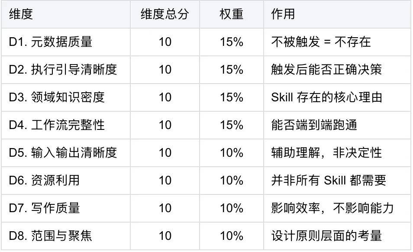Click the 权重 column header
Image resolution: width=413 pixels, height=252 pixels.
[232, 14]
